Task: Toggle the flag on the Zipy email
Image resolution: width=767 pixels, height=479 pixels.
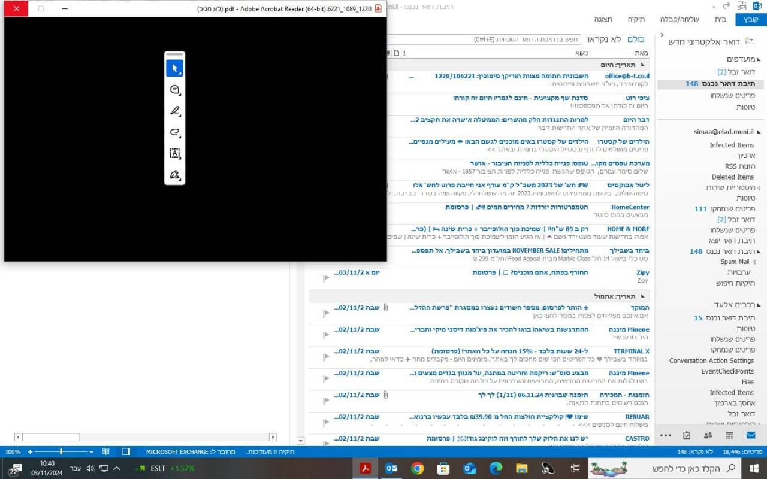Action: pos(326,278)
